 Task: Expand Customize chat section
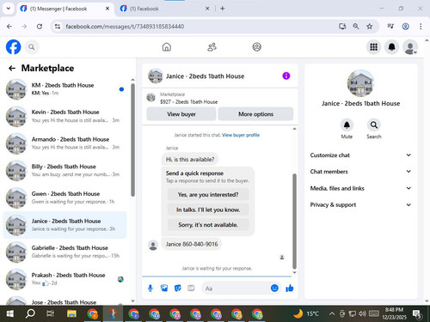tap(360, 155)
